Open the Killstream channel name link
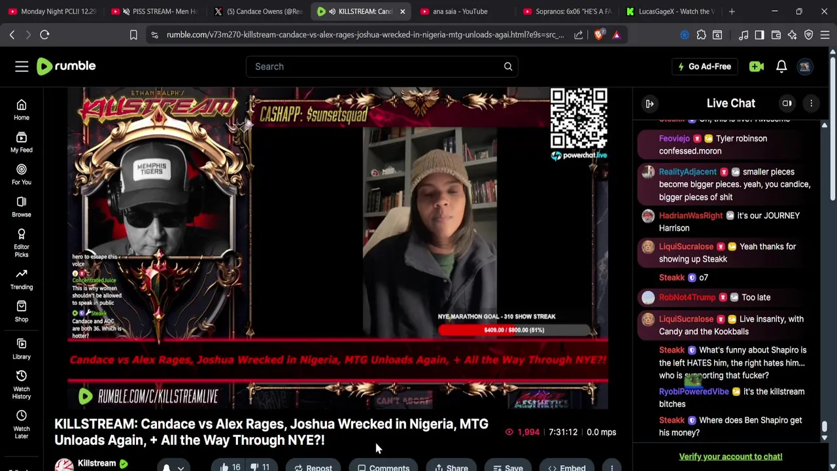Viewport: 837px width, 471px height. click(x=97, y=463)
